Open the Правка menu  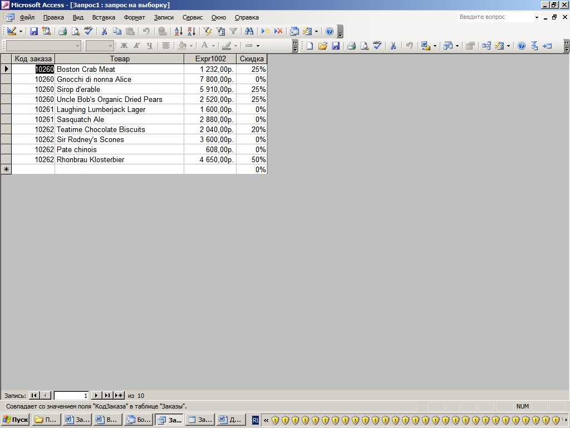coord(53,17)
